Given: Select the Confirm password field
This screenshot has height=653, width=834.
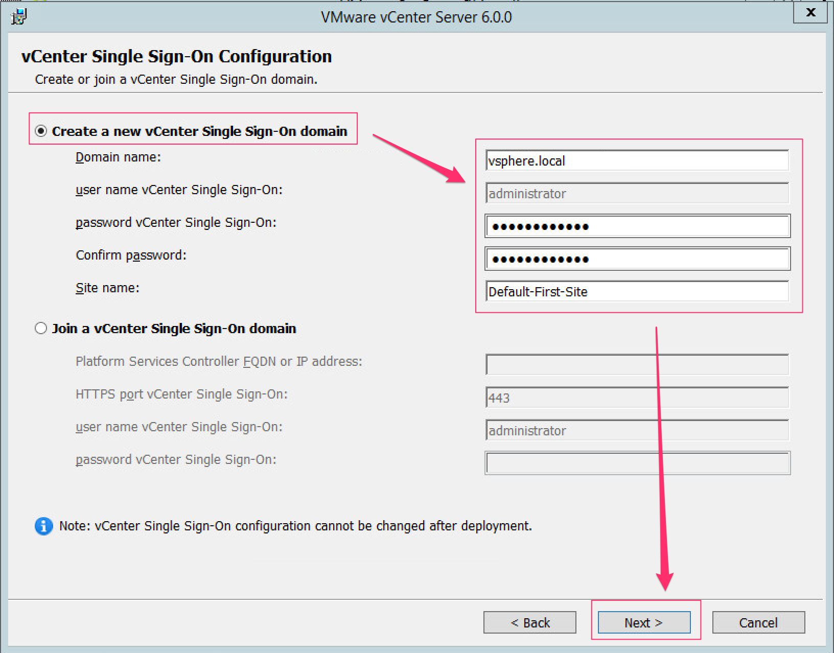Looking at the screenshot, I should coord(636,259).
